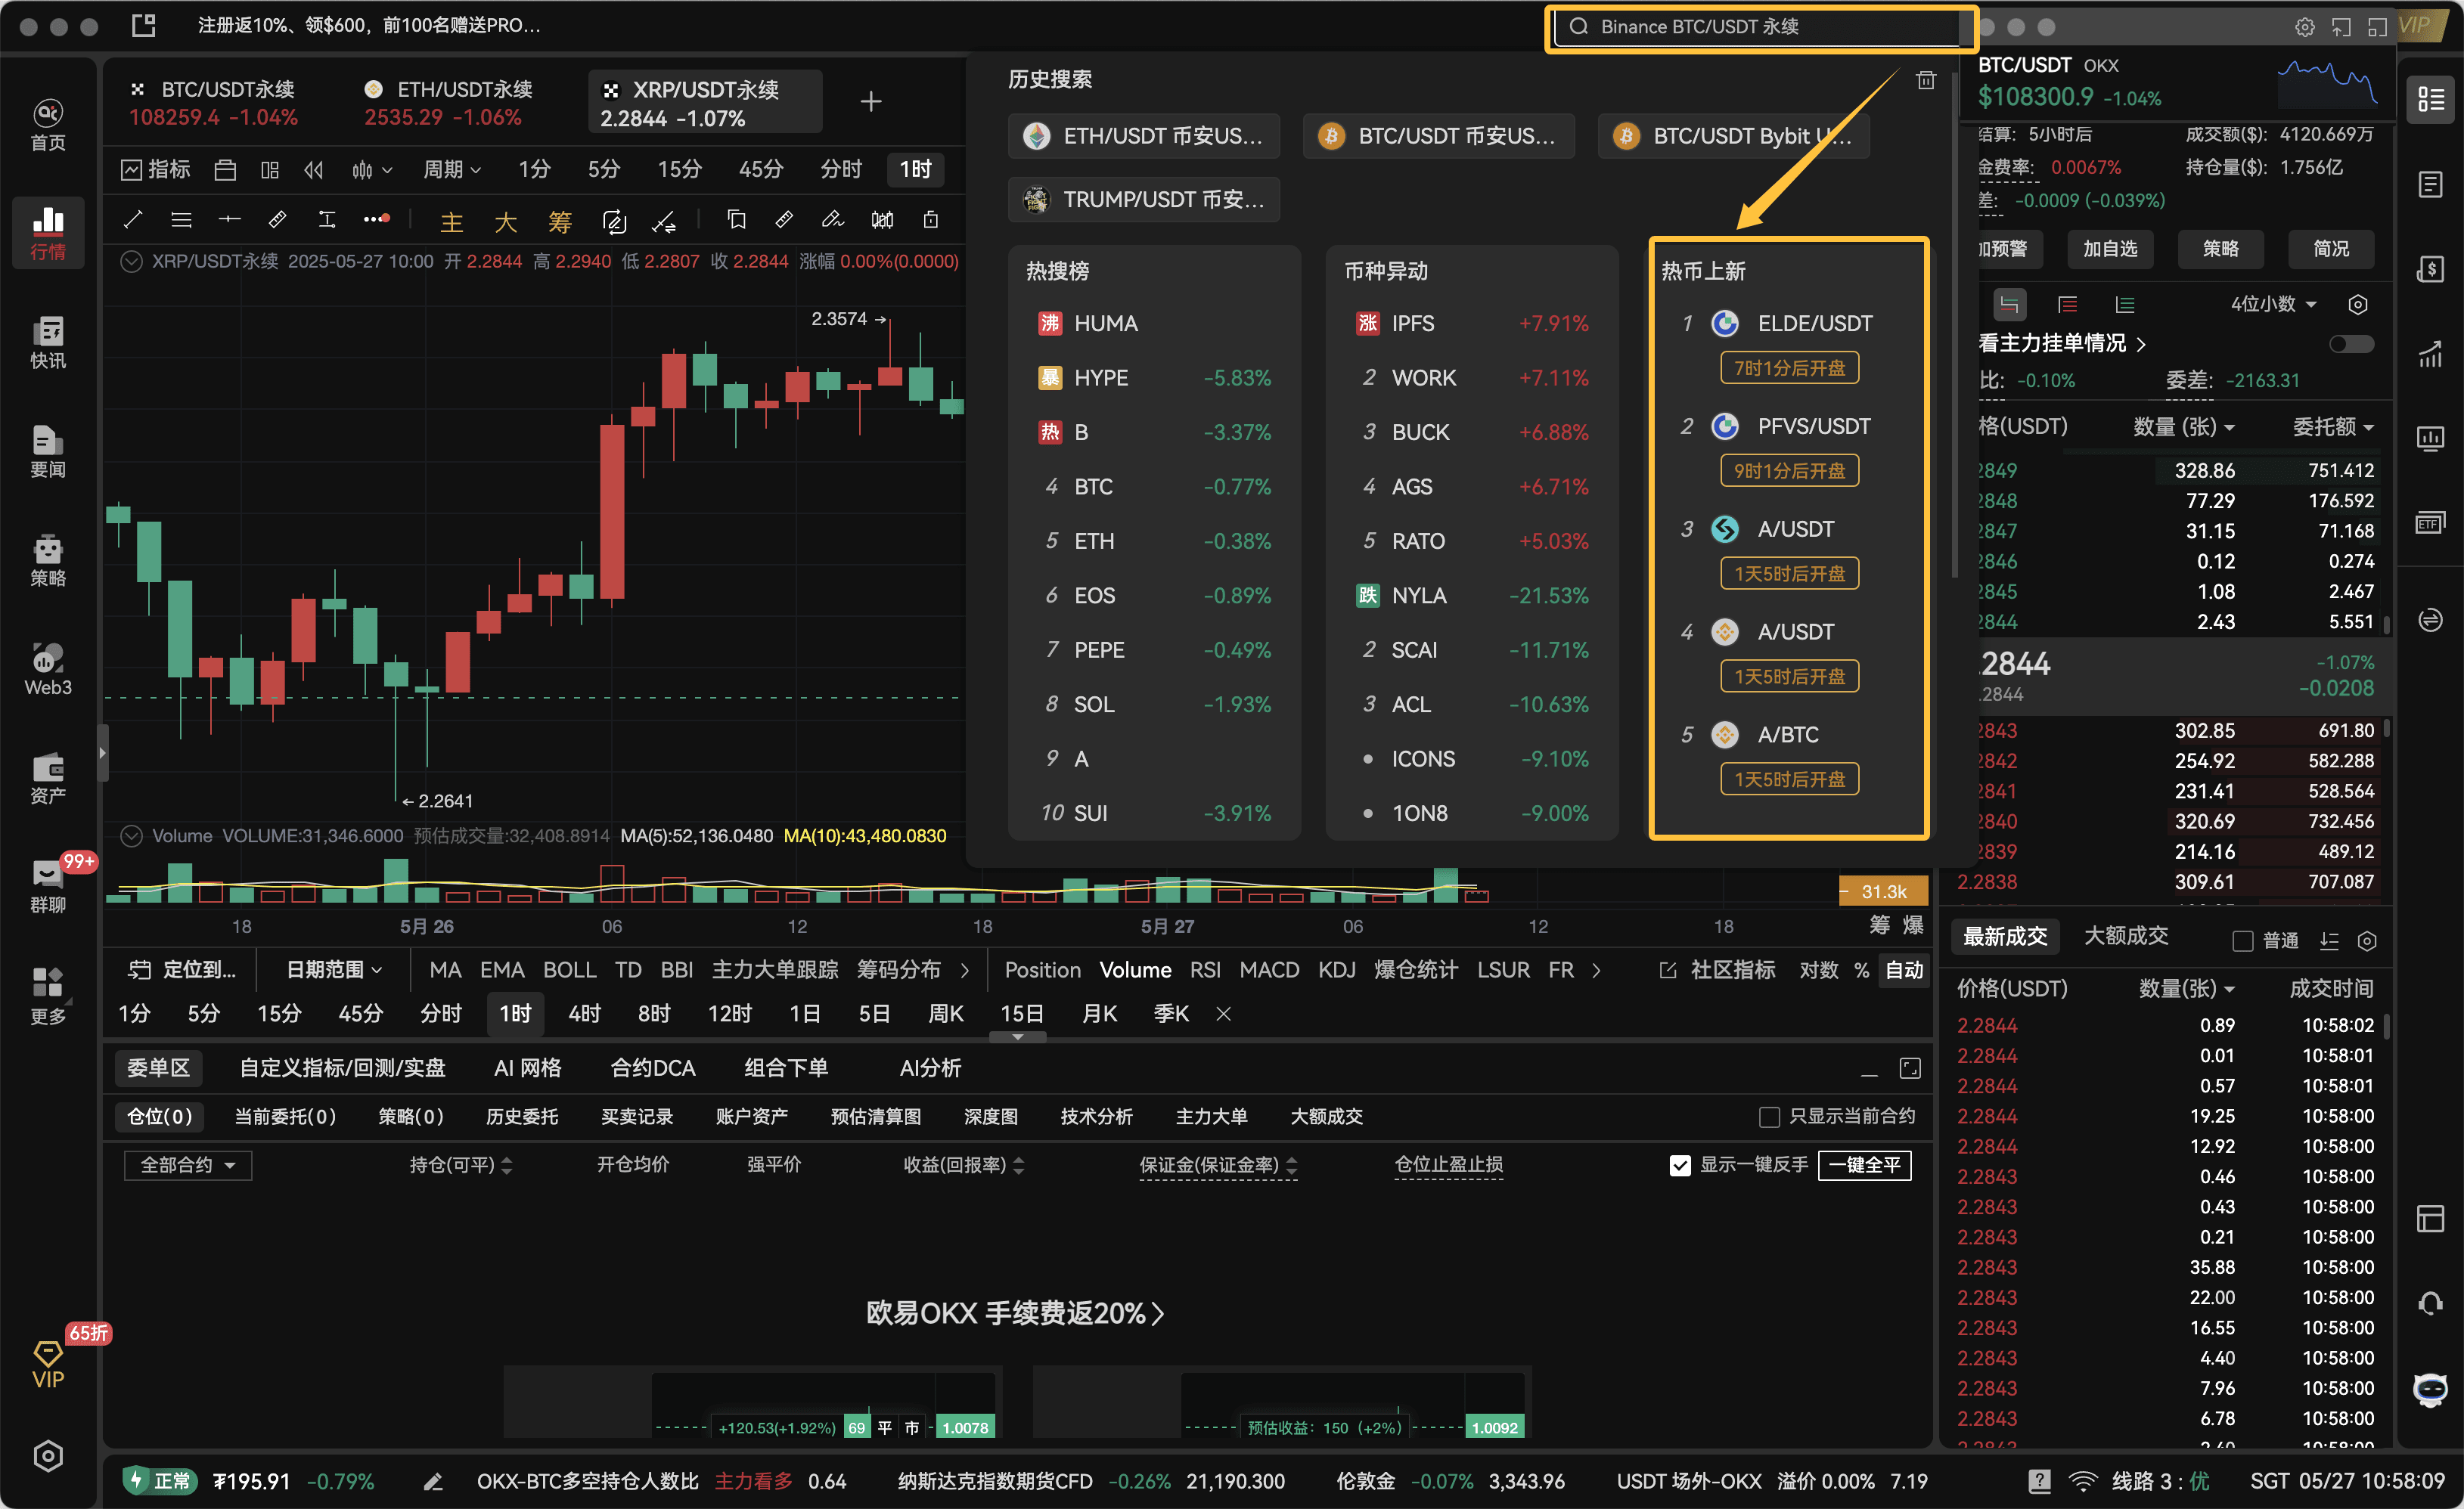Click the search field with Binance BTC/USDT 永续
The height and width of the screenshot is (1509, 2464).
coord(1760,27)
